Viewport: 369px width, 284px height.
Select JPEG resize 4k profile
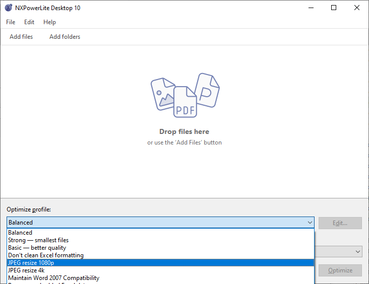pos(160,270)
